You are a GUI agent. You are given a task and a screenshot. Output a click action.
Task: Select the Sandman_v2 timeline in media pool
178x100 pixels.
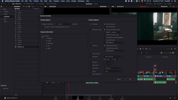pyautogui.click(x=21, y=47)
